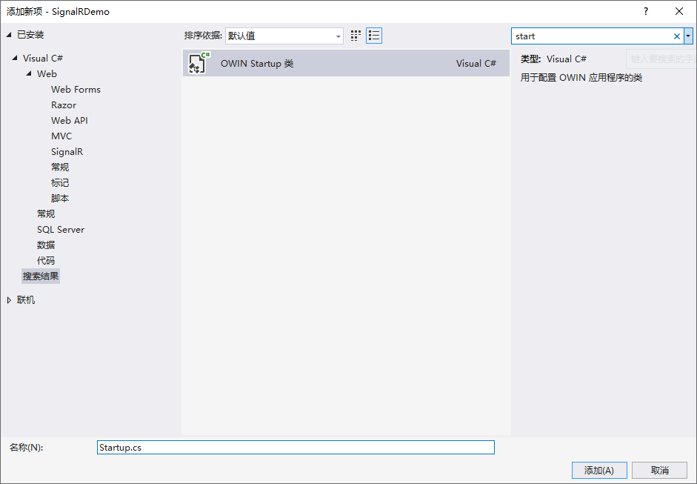Screen dimensions: 697x484
Task: Select the Web Forms category
Action: [76, 90]
